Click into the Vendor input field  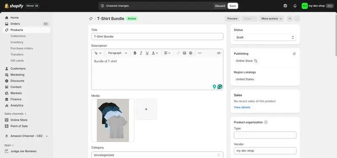click(265, 151)
